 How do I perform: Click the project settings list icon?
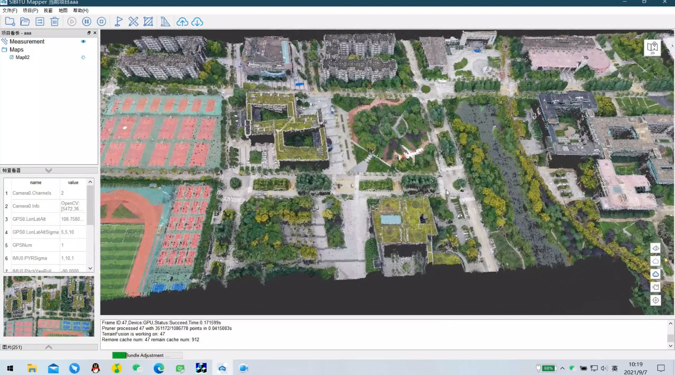(40, 21)
